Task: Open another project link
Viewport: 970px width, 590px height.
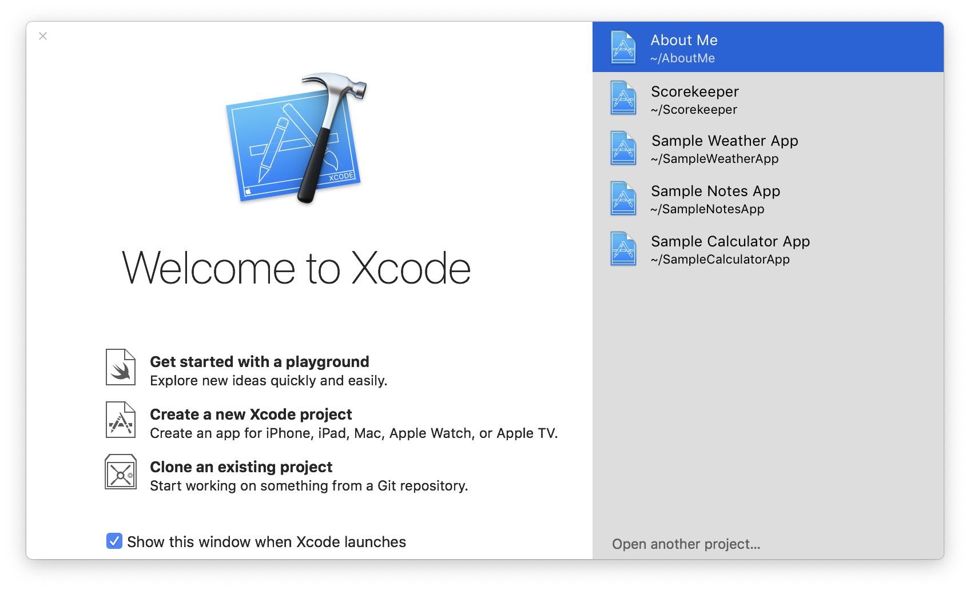Action: point(686,544)
